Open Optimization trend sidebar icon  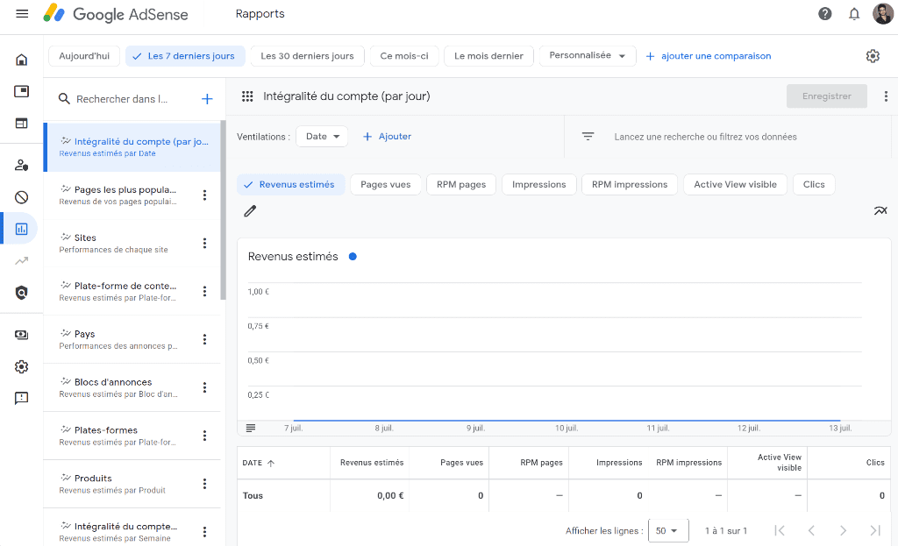point(21,261)
